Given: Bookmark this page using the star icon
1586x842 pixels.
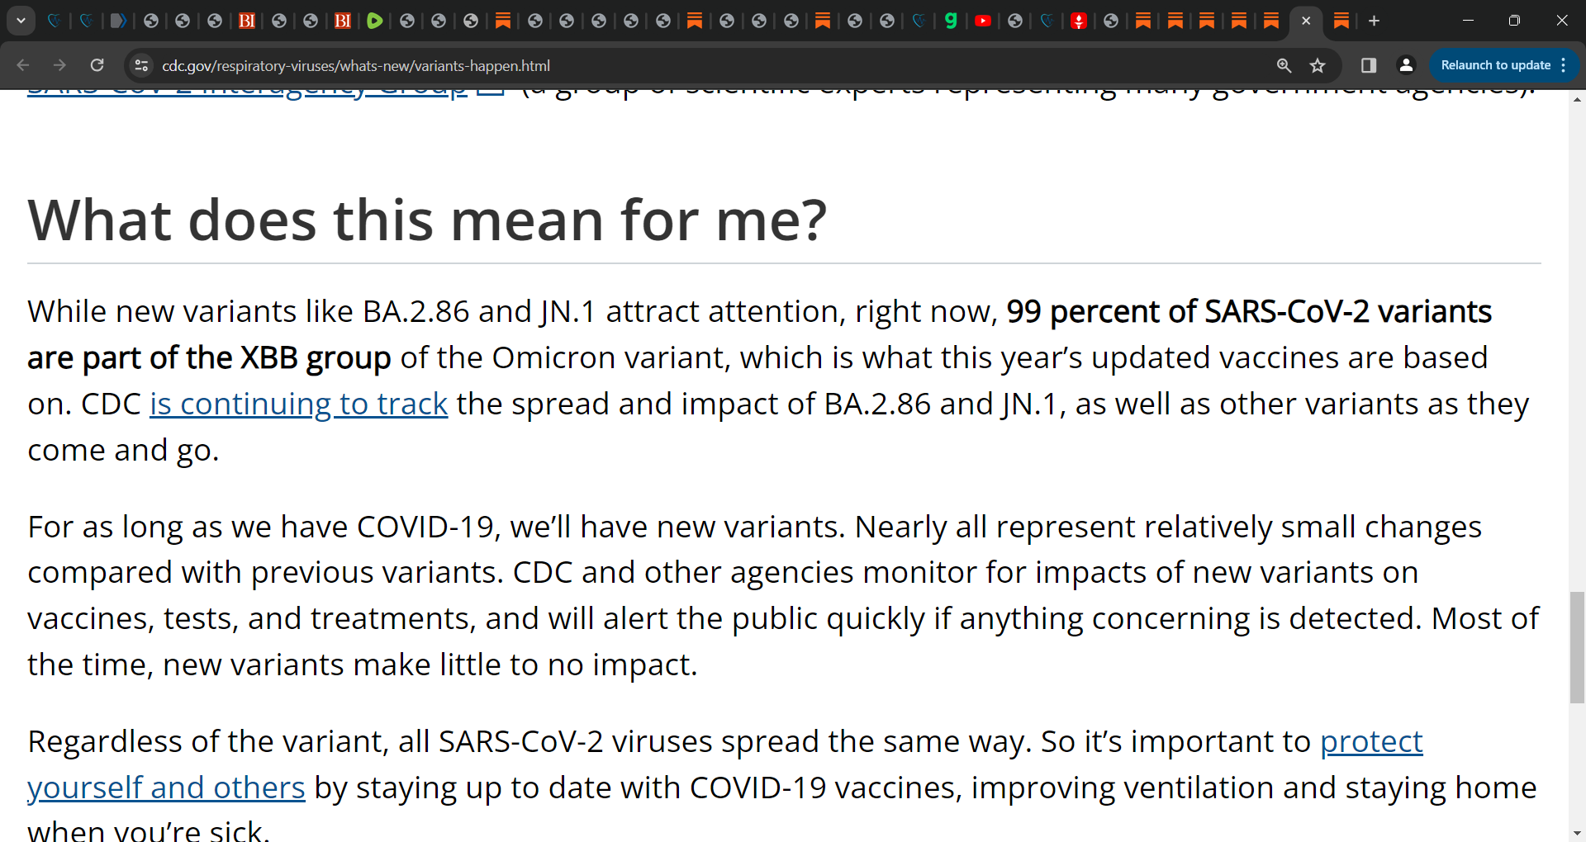Looking at the screenshot, I should pyautogui.click(x=1318, y=65).
